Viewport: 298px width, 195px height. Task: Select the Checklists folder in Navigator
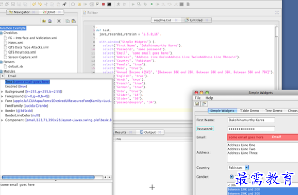pos(10,33)
